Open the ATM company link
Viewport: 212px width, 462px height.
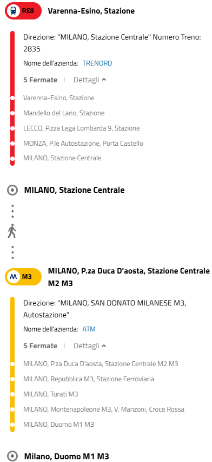89,329
